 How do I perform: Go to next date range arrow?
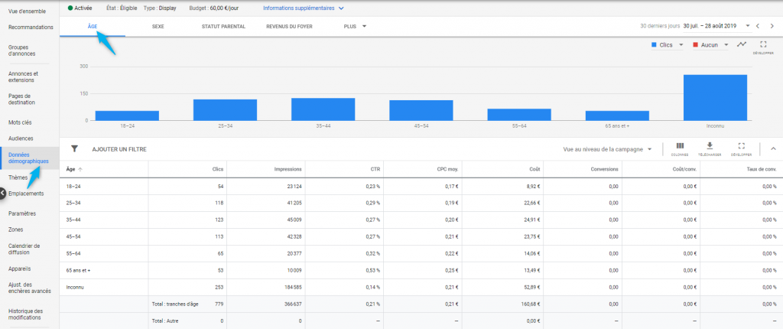772,26
